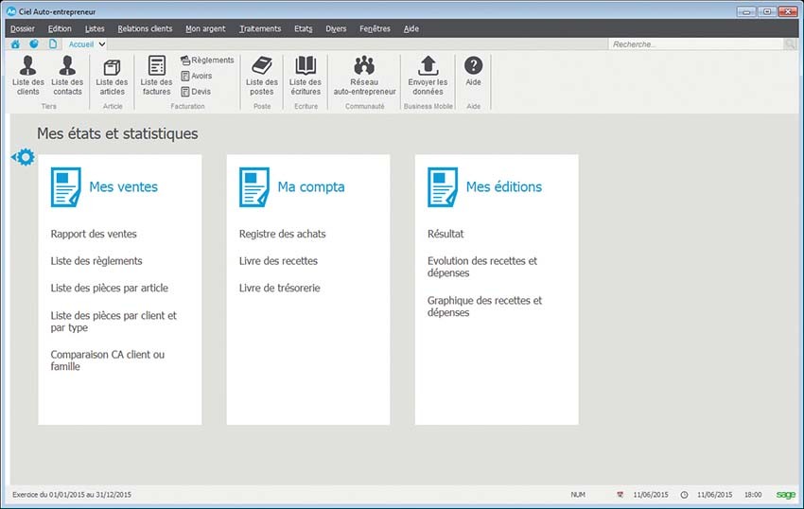Click the Mes ventes document icon

click(x=65, y=187)
